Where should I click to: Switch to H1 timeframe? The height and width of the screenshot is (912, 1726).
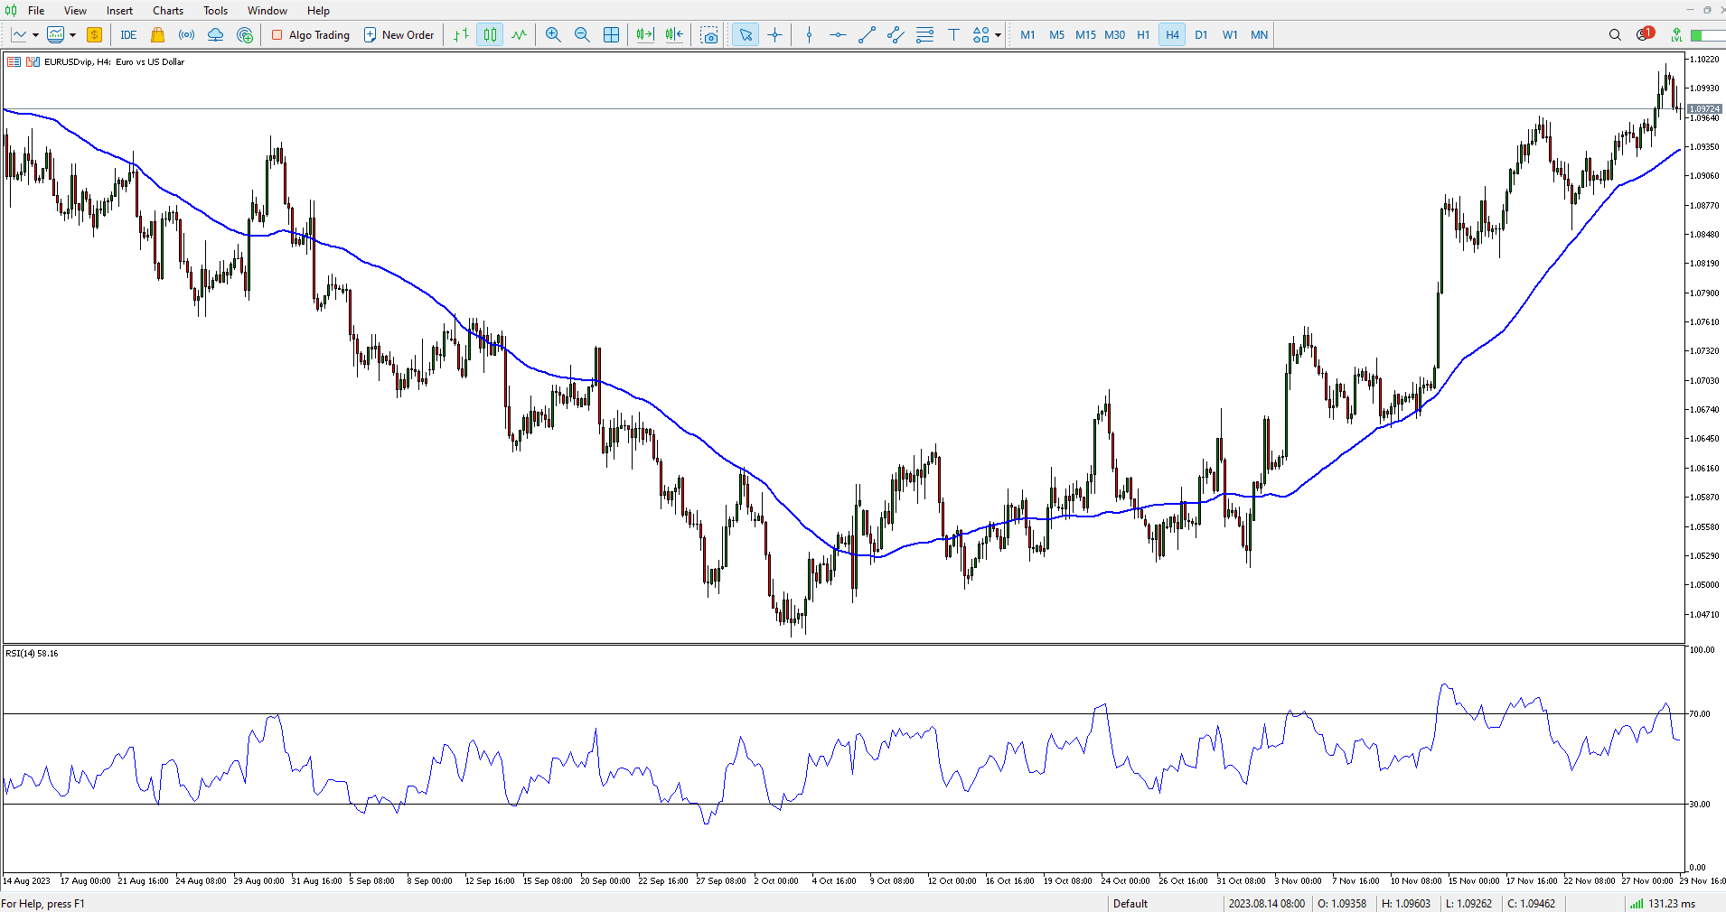click(x=1143, y=35)
